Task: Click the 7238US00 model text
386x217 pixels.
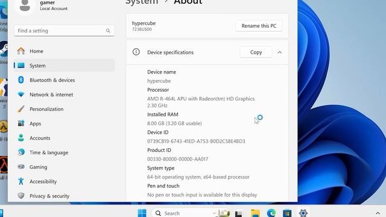Action: (142, 30)
